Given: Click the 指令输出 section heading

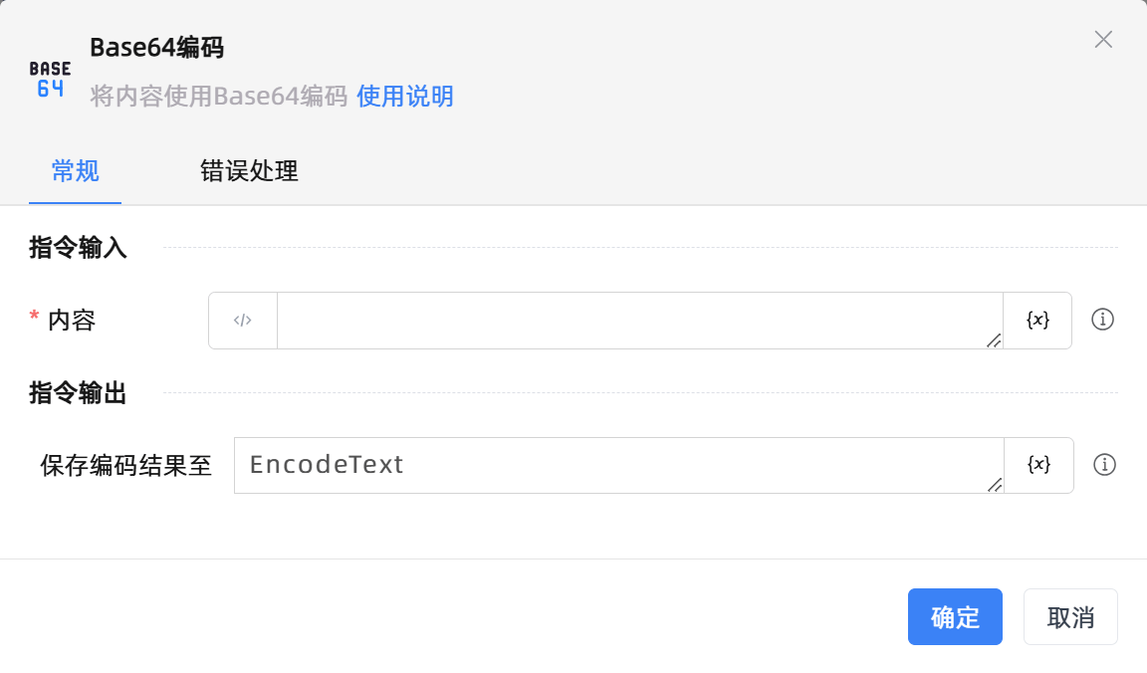Looking at the screenshot, I should tap(79, 393).
